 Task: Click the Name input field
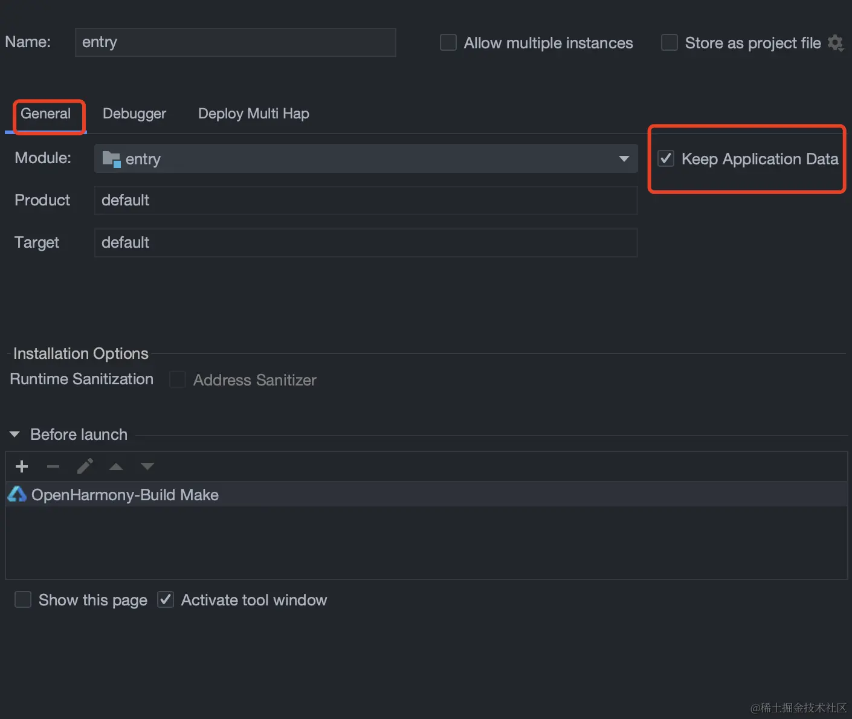pyautogui.click(x=235, y=42)
